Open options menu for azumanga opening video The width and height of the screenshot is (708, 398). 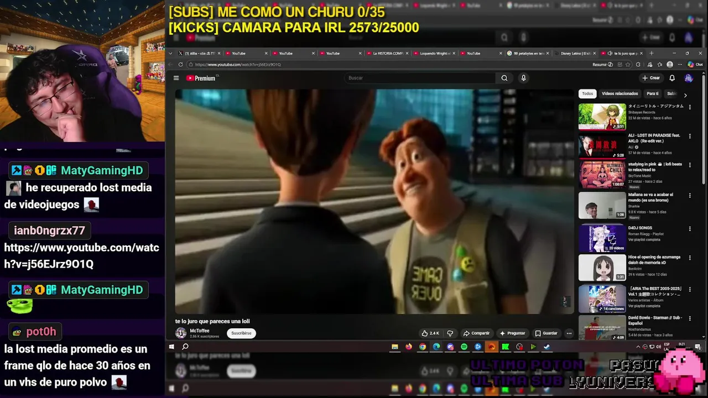click(690, 258)
